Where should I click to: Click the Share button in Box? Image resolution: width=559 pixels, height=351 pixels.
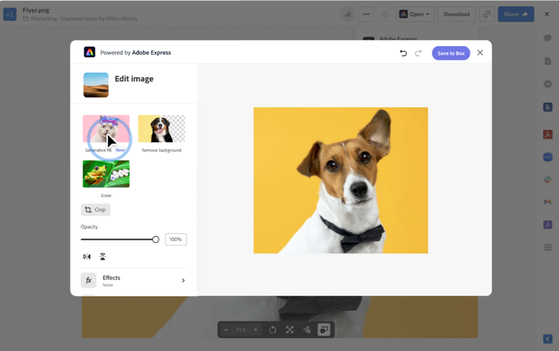(x=516, y=14)
